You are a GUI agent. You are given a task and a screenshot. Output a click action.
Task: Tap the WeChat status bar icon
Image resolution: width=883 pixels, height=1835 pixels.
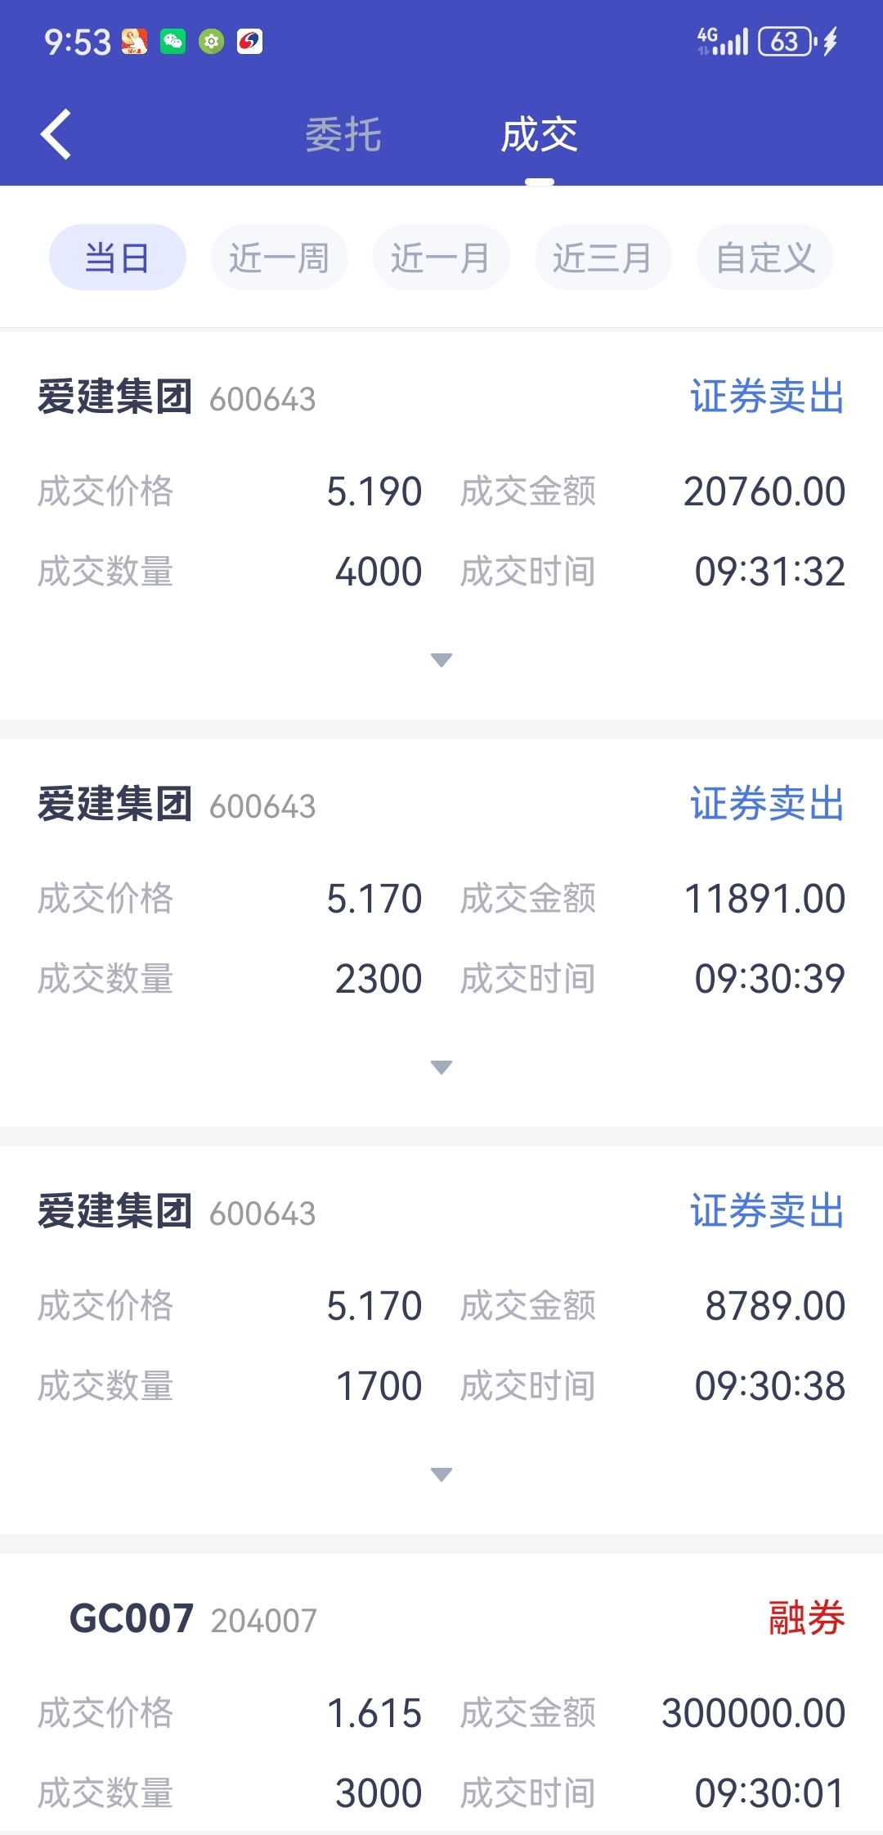coord(173,41)
